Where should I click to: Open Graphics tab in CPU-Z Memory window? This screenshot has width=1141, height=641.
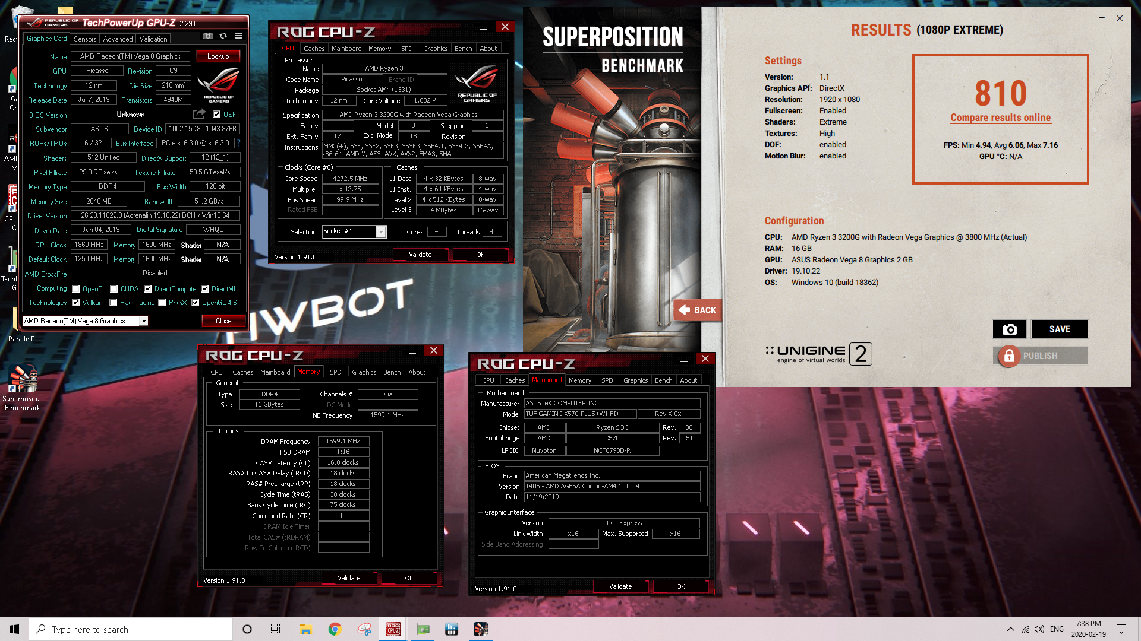pyautogui.click(x=364, y=372)
